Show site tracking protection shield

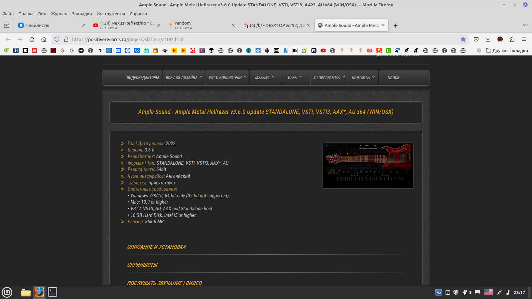(x=57, y=39)
